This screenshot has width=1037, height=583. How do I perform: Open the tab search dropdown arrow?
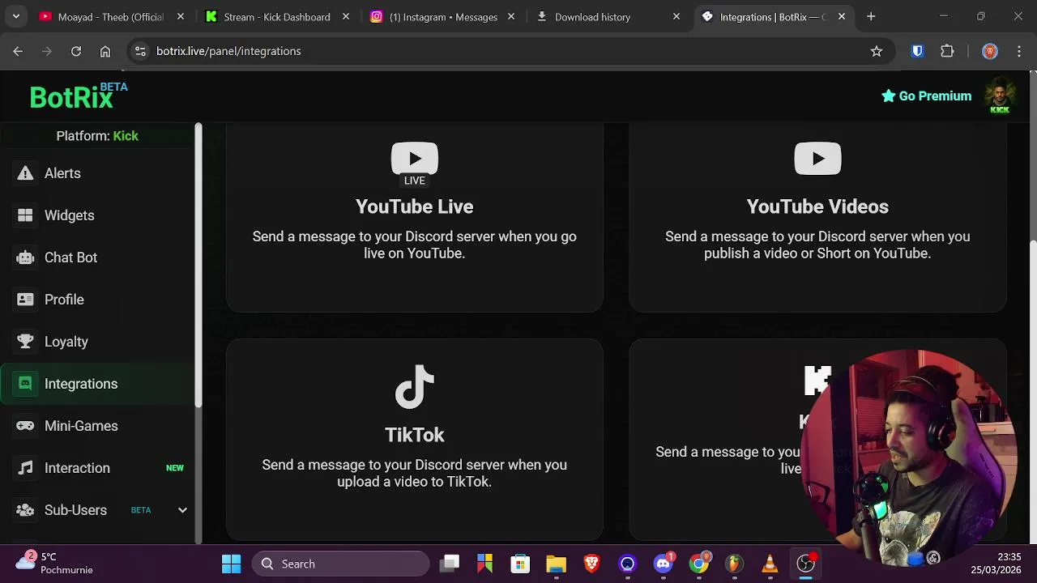coord(16,16)
